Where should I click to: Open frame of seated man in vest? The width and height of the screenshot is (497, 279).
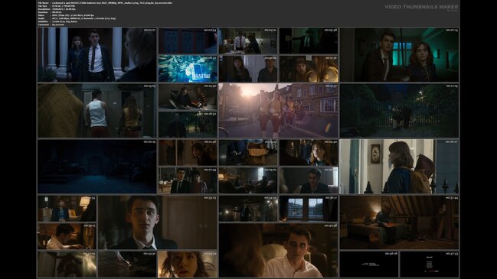(x=309, y=180)
